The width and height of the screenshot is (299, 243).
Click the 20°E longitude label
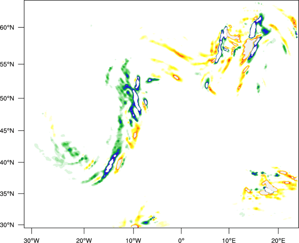pos(278,240)
